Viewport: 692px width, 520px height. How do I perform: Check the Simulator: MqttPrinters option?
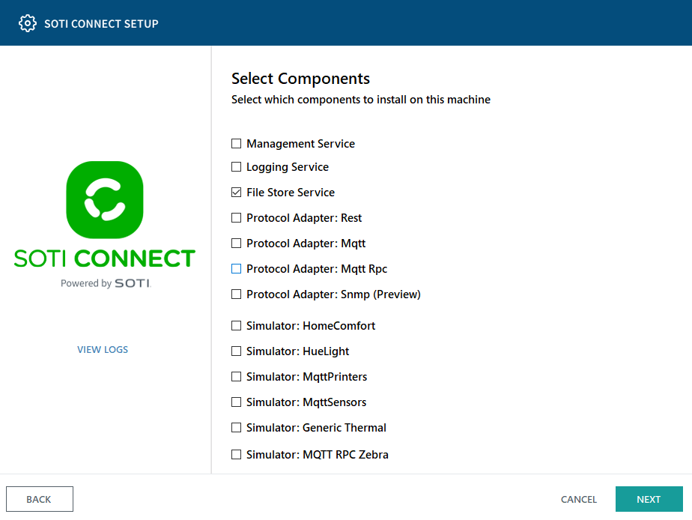tap(237, 377)
